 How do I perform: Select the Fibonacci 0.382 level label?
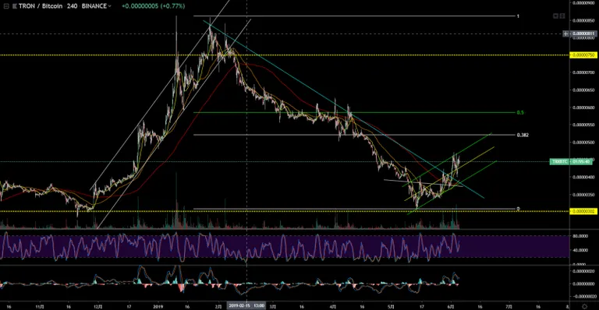tap(523, 135)
